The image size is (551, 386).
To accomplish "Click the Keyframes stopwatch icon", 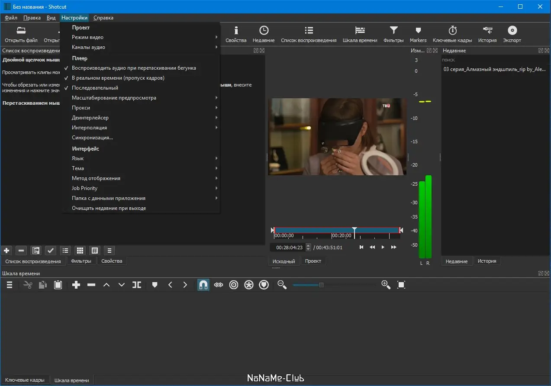I will point(452,34).
